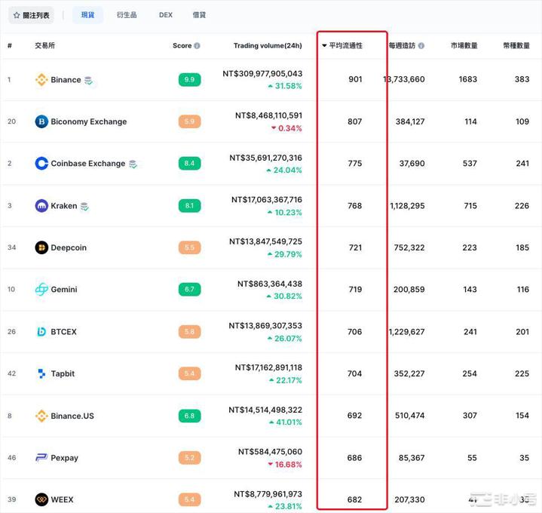Click Biconomy's 5.9 score badge

189,121
